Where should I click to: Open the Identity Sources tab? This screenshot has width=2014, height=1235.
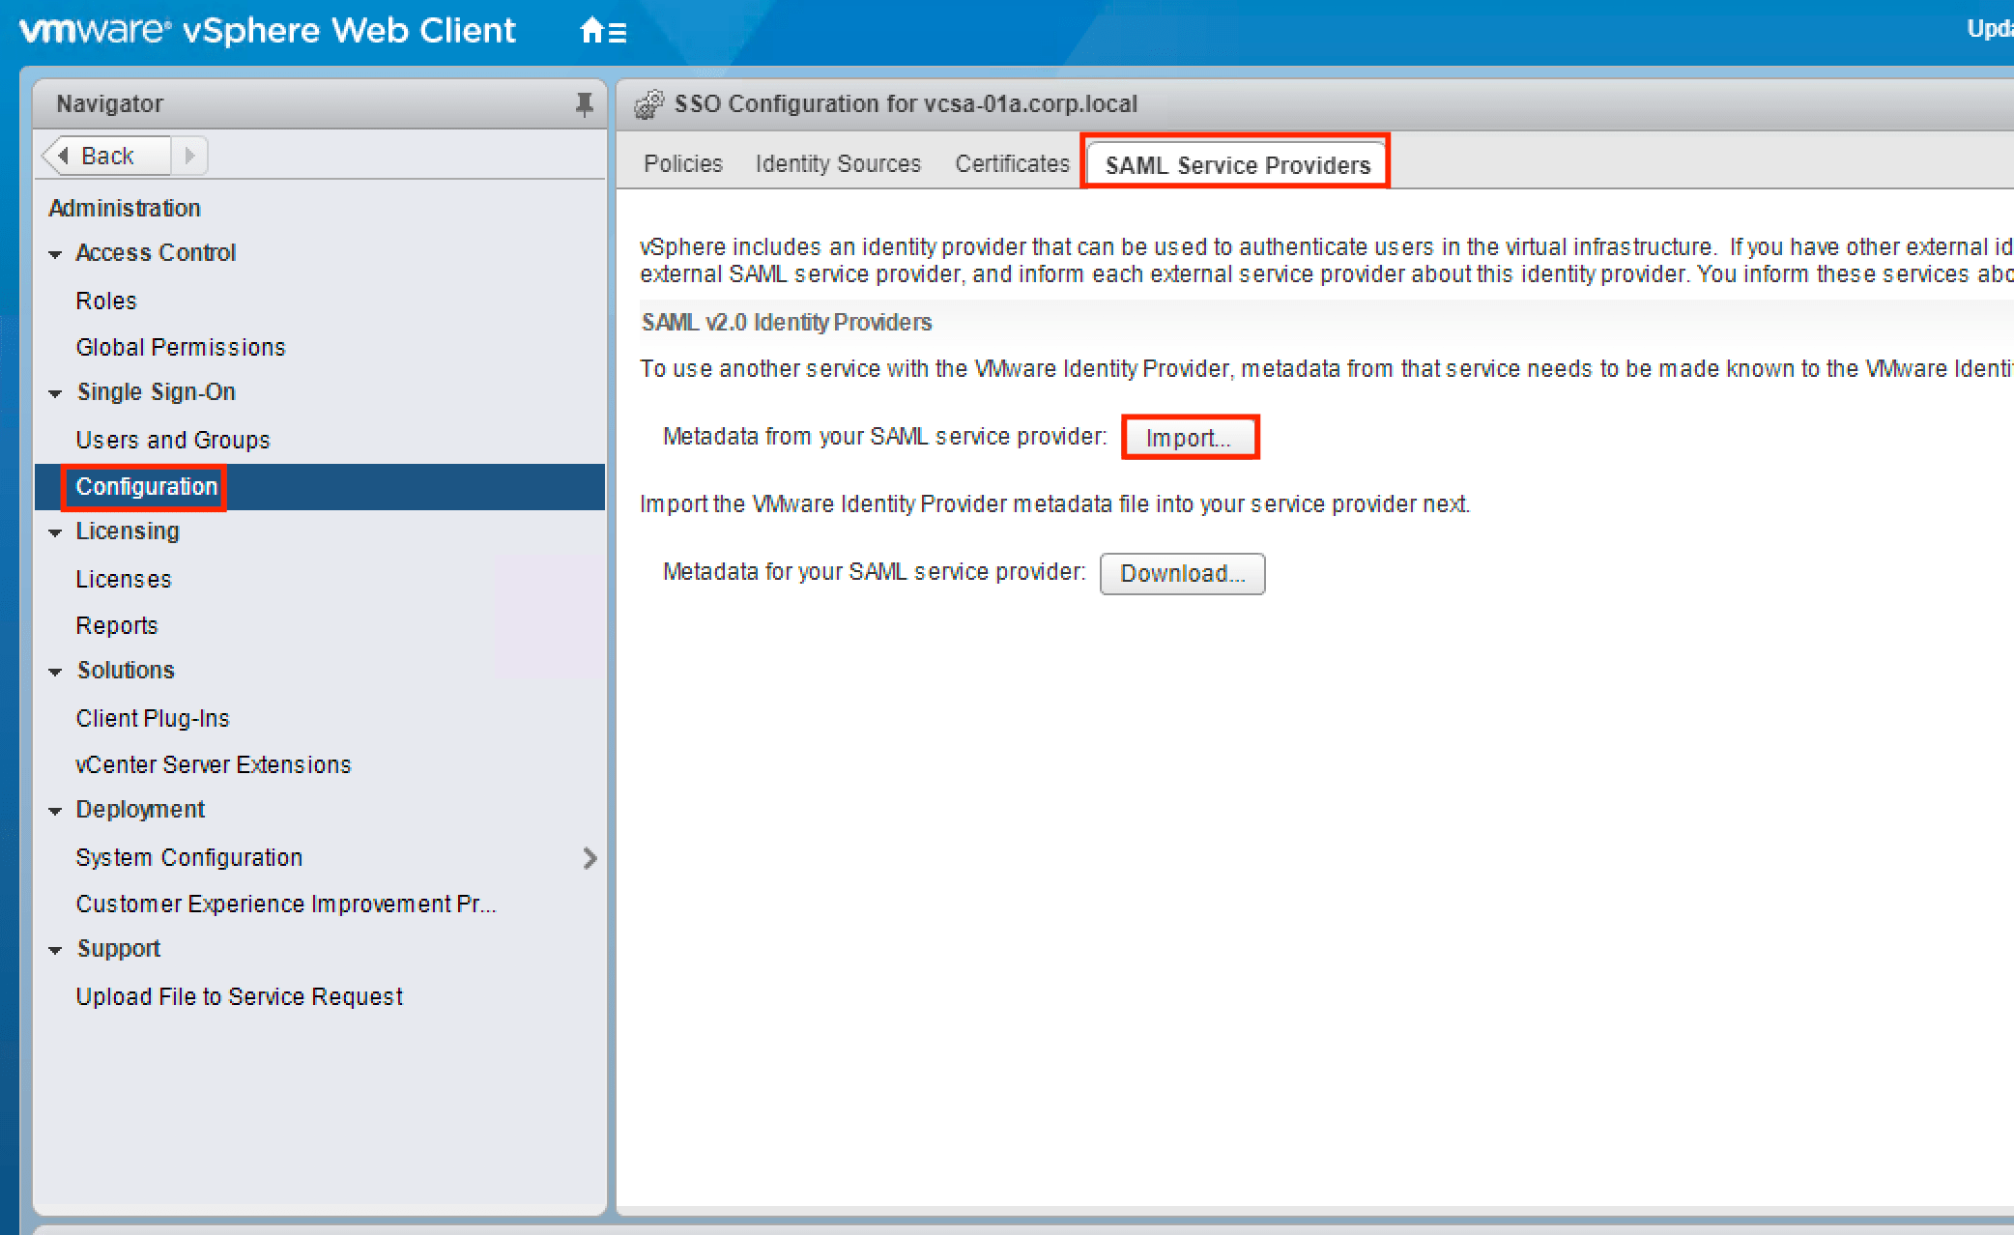tap(838, 164)
